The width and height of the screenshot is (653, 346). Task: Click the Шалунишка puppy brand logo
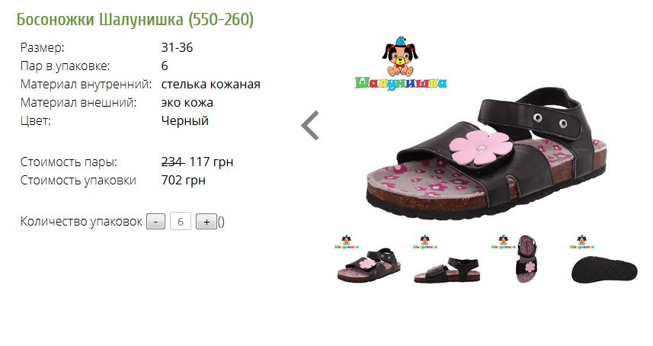(x=401, y=63)
